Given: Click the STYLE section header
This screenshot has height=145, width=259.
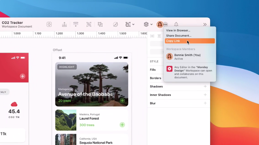Looking at the screenshot, I should click(154, 61).
